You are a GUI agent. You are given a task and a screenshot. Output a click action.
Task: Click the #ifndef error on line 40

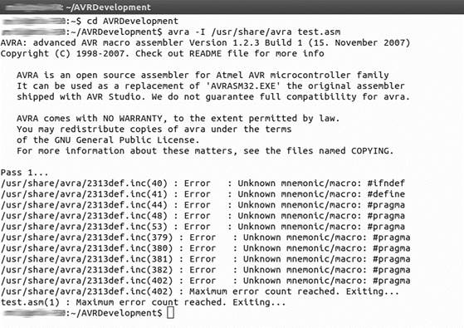pyautogui.click(x=203, y=184)
